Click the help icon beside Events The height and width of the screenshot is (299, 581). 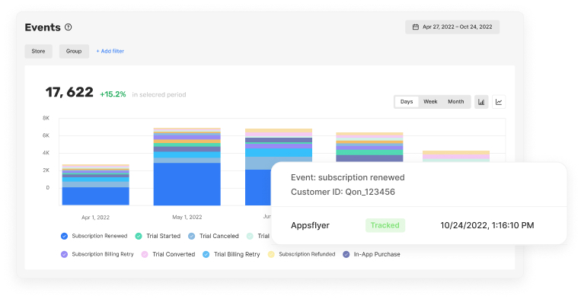tap(69, 27)
